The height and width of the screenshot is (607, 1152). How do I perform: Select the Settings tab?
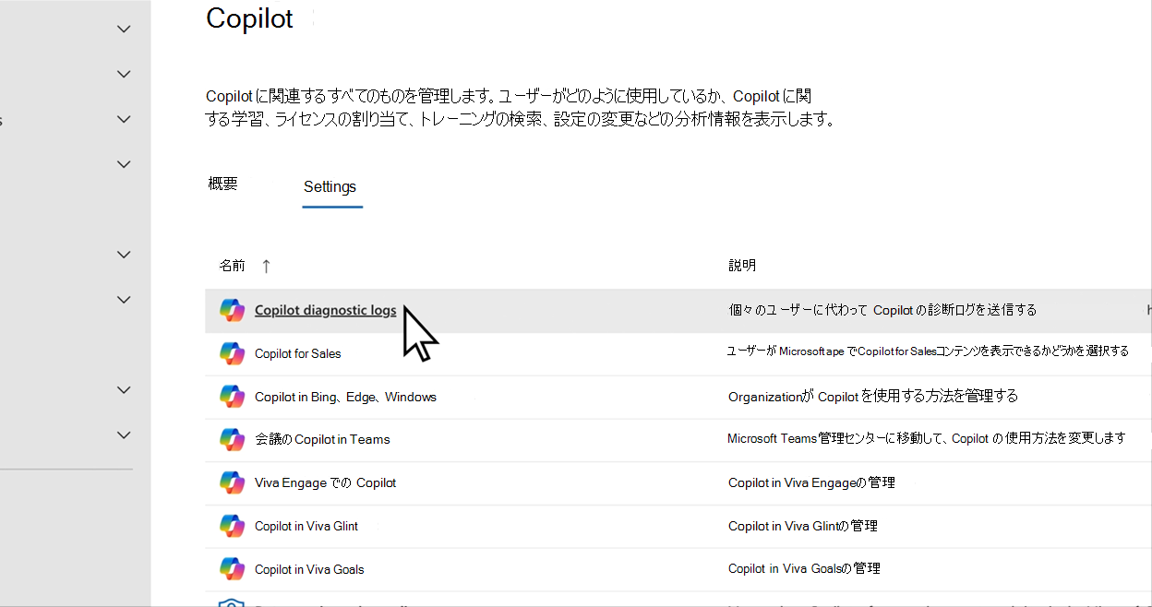click(330, 186)
